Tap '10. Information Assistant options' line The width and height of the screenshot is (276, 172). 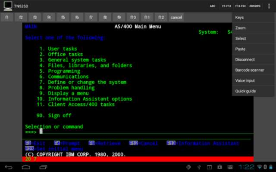85,99
